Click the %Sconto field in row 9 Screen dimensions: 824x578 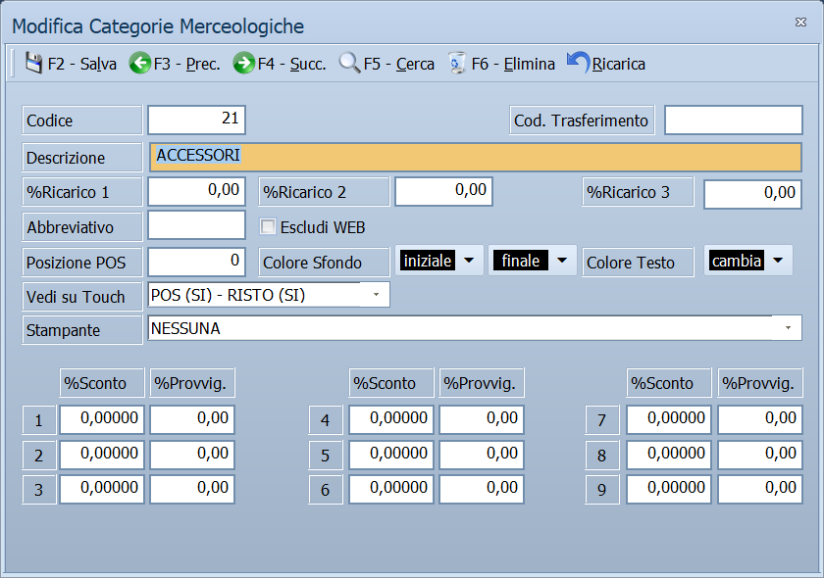point(669,489)
